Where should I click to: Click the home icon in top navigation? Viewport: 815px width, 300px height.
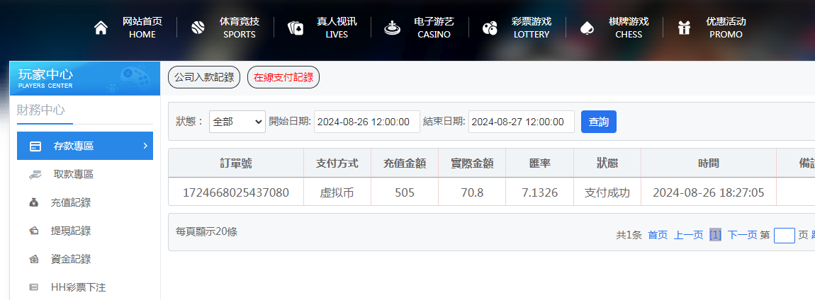pos(101,28)
